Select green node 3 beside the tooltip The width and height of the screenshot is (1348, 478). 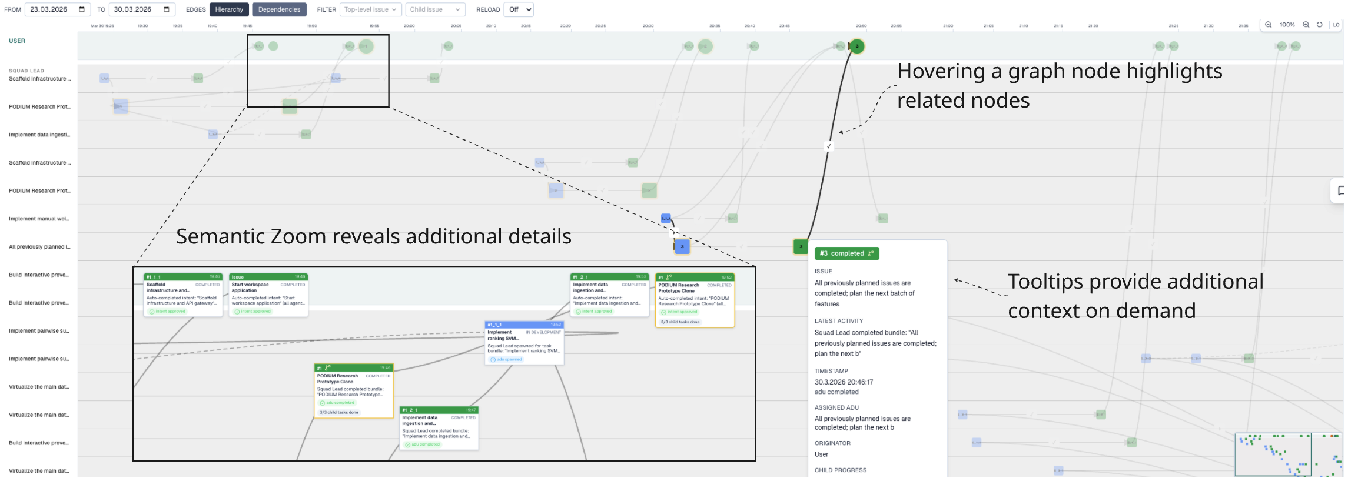[801, 246]
